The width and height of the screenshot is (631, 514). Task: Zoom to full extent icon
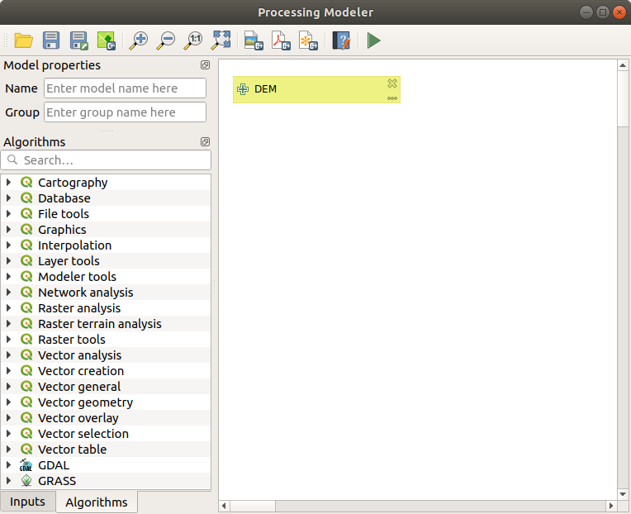click(x=222, y=40)
